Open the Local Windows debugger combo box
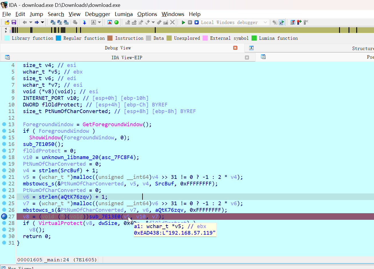 click(234, 22)
